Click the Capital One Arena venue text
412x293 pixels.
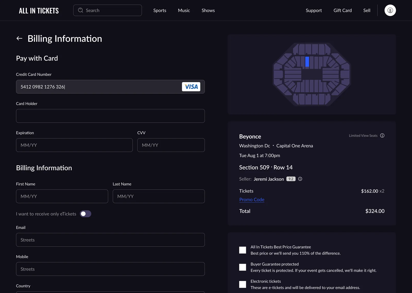click(295, 146)
